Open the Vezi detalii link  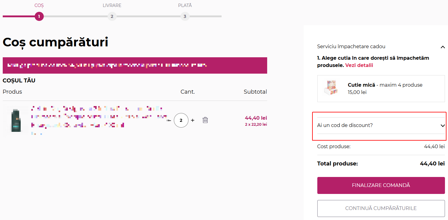click(x=359, y=65)
